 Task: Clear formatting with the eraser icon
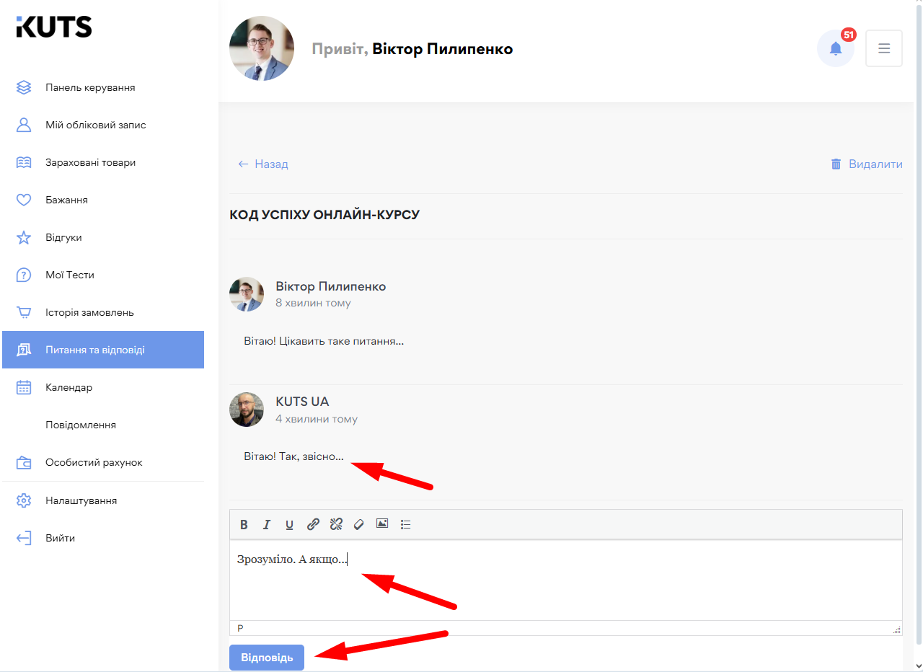[x=358, y=524]
